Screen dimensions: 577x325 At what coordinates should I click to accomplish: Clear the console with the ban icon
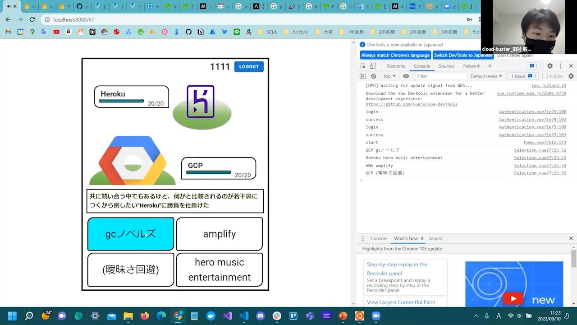373,76
